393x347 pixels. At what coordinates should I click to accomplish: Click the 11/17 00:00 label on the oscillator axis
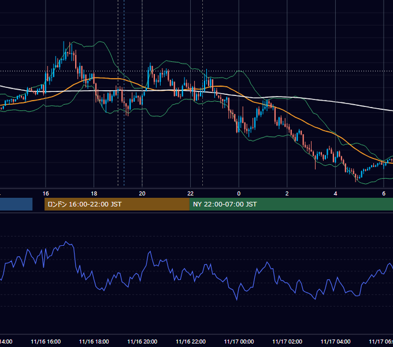[239, 341]
